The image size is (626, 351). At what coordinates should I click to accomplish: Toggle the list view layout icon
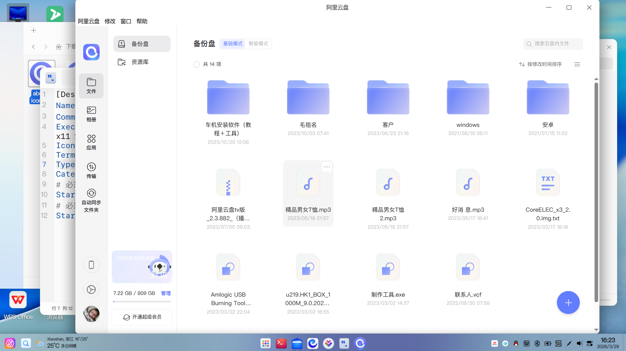tap(577, 64)
